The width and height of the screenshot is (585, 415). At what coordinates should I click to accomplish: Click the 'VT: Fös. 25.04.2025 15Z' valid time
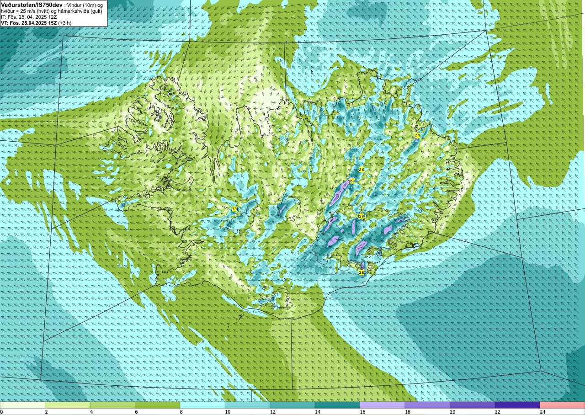click(29, 23)
